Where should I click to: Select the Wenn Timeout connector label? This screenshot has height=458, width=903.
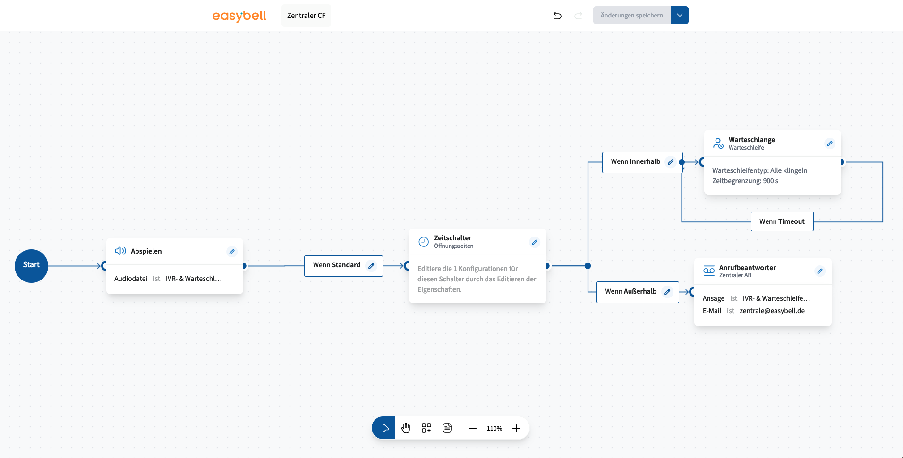(782, 221)
